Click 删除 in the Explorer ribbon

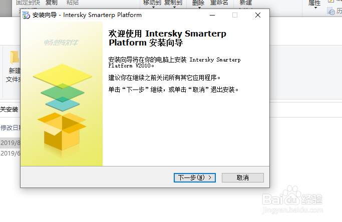click(x=198, y=3)
